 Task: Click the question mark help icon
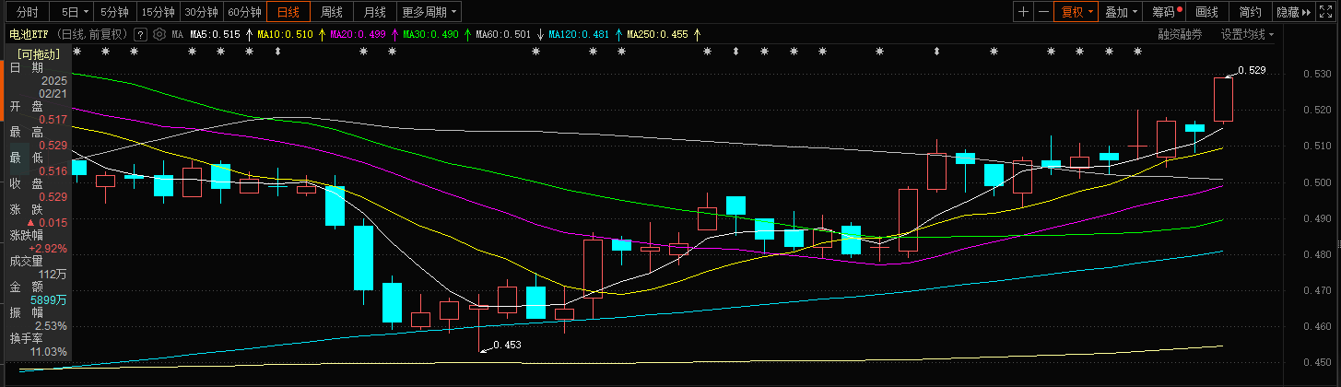(x=140, y=34)
